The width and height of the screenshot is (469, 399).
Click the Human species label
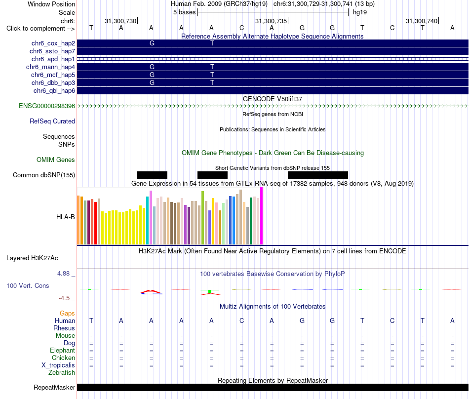[65, 320]
